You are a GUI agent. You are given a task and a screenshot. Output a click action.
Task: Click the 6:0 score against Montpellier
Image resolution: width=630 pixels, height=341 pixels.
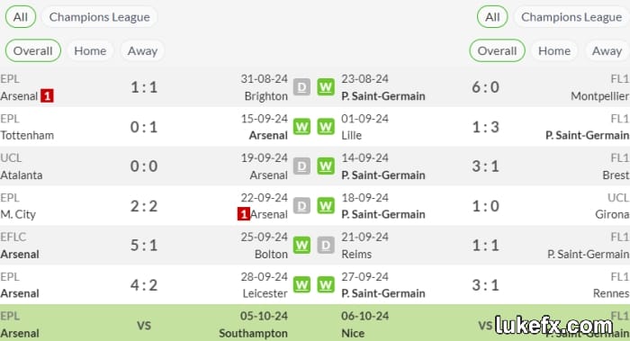485,87
